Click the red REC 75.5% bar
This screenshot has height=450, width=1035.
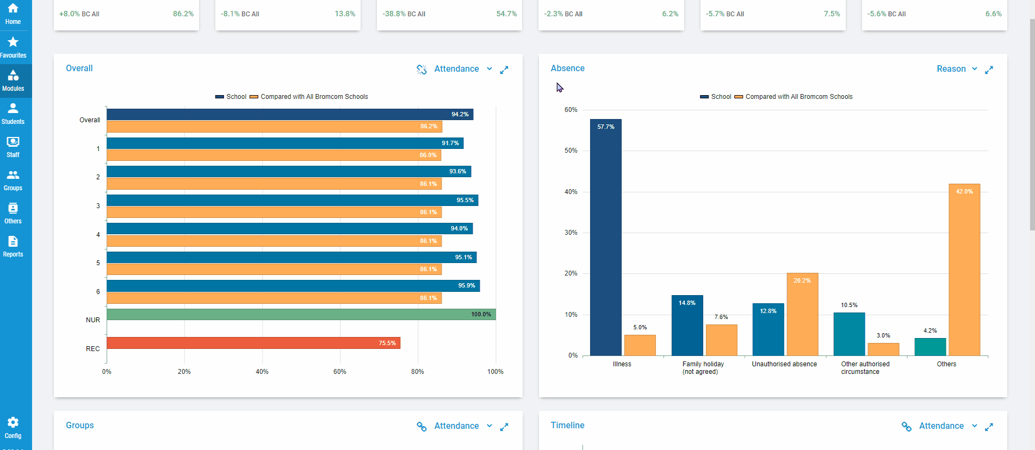coord(253,343)
